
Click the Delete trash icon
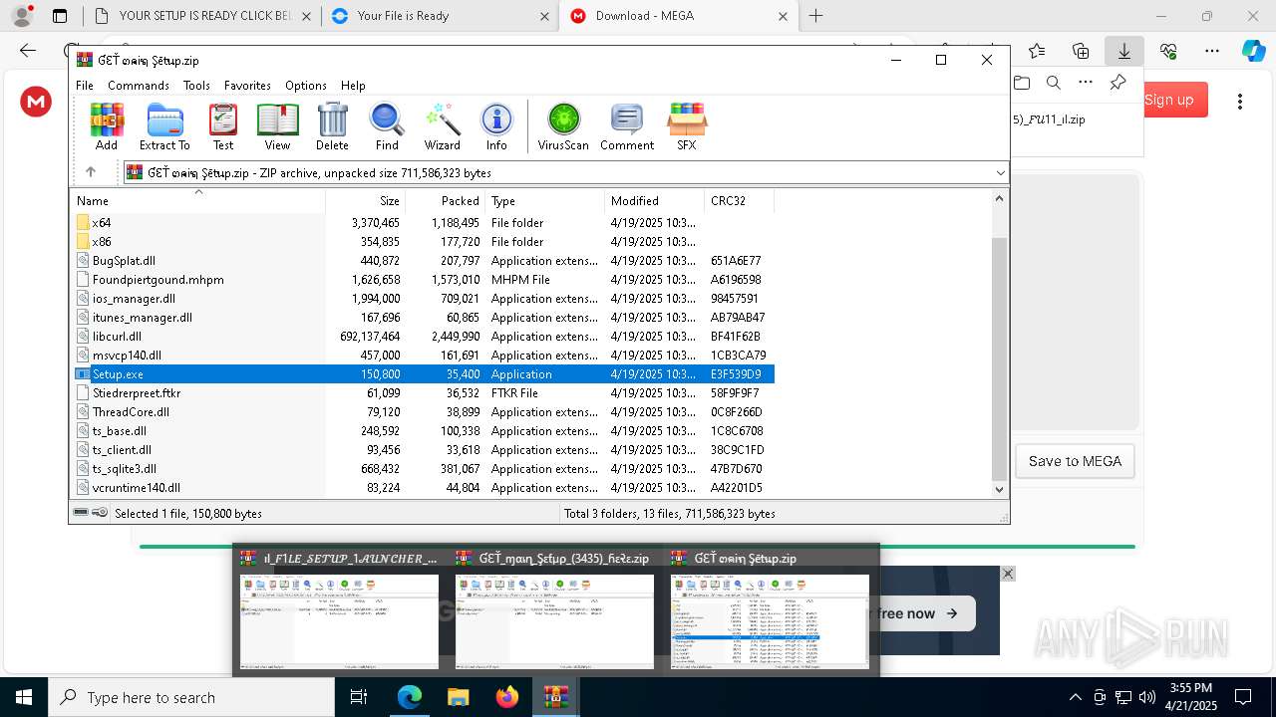[x=332, y=126]
